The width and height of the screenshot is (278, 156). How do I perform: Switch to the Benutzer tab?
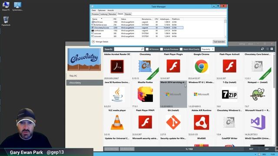[113, 14]
